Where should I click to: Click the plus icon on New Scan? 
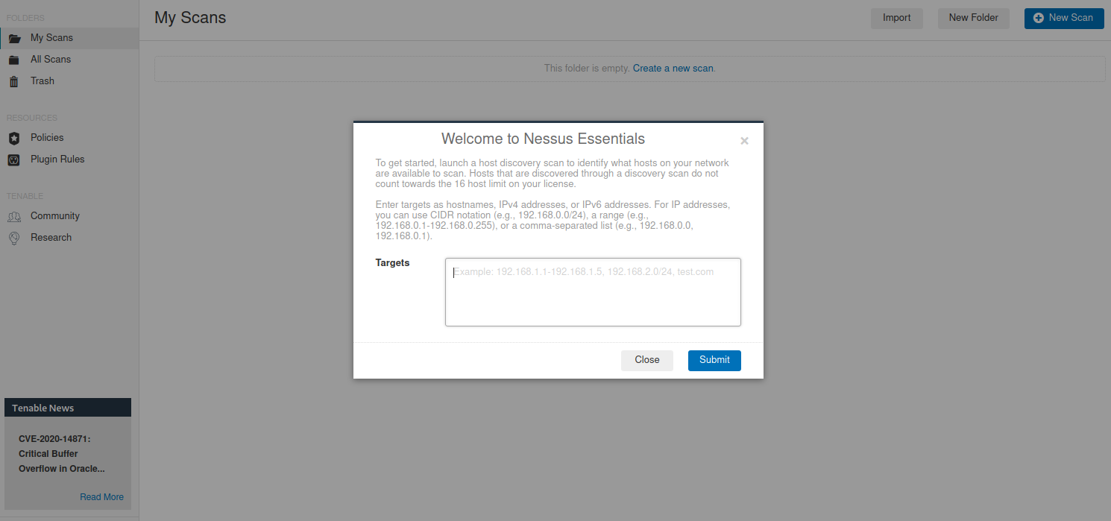pos(1039,18)
